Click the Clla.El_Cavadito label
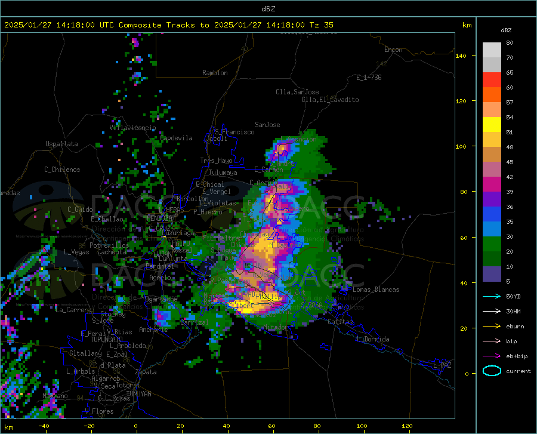The height and width of the screenshot is (434, 537). tap(330, 100)
